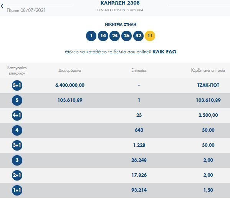Click the ΤΖΑΚ-ΠΟΤ jackpot text
Viewport: 230px width, 199px height.
[208, 85]
